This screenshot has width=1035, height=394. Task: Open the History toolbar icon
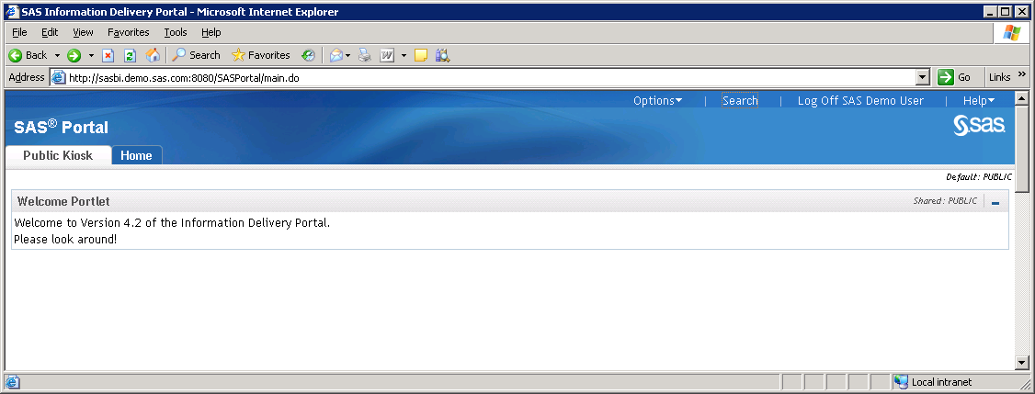(308, 55)
